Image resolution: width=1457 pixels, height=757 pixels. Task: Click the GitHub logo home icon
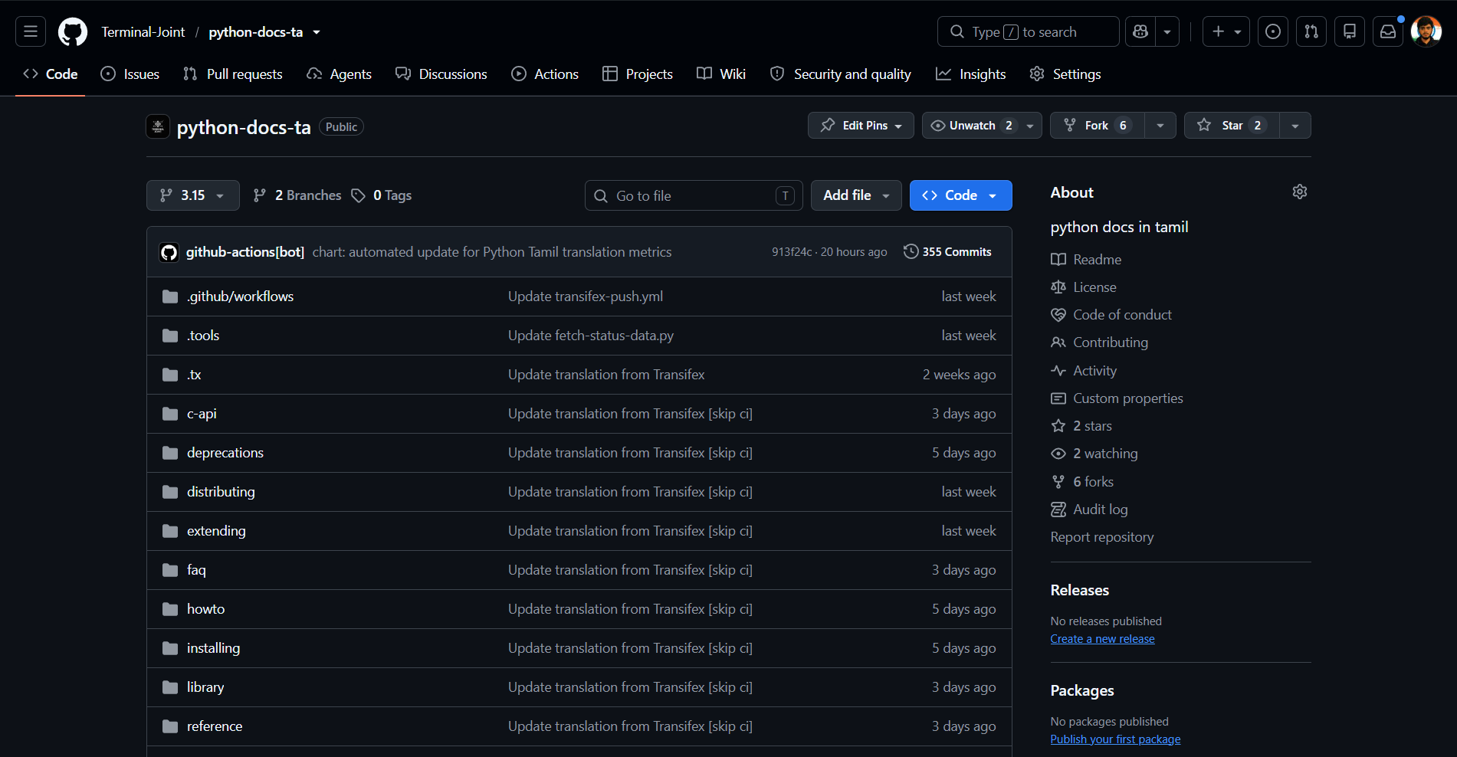pos(73,31)
